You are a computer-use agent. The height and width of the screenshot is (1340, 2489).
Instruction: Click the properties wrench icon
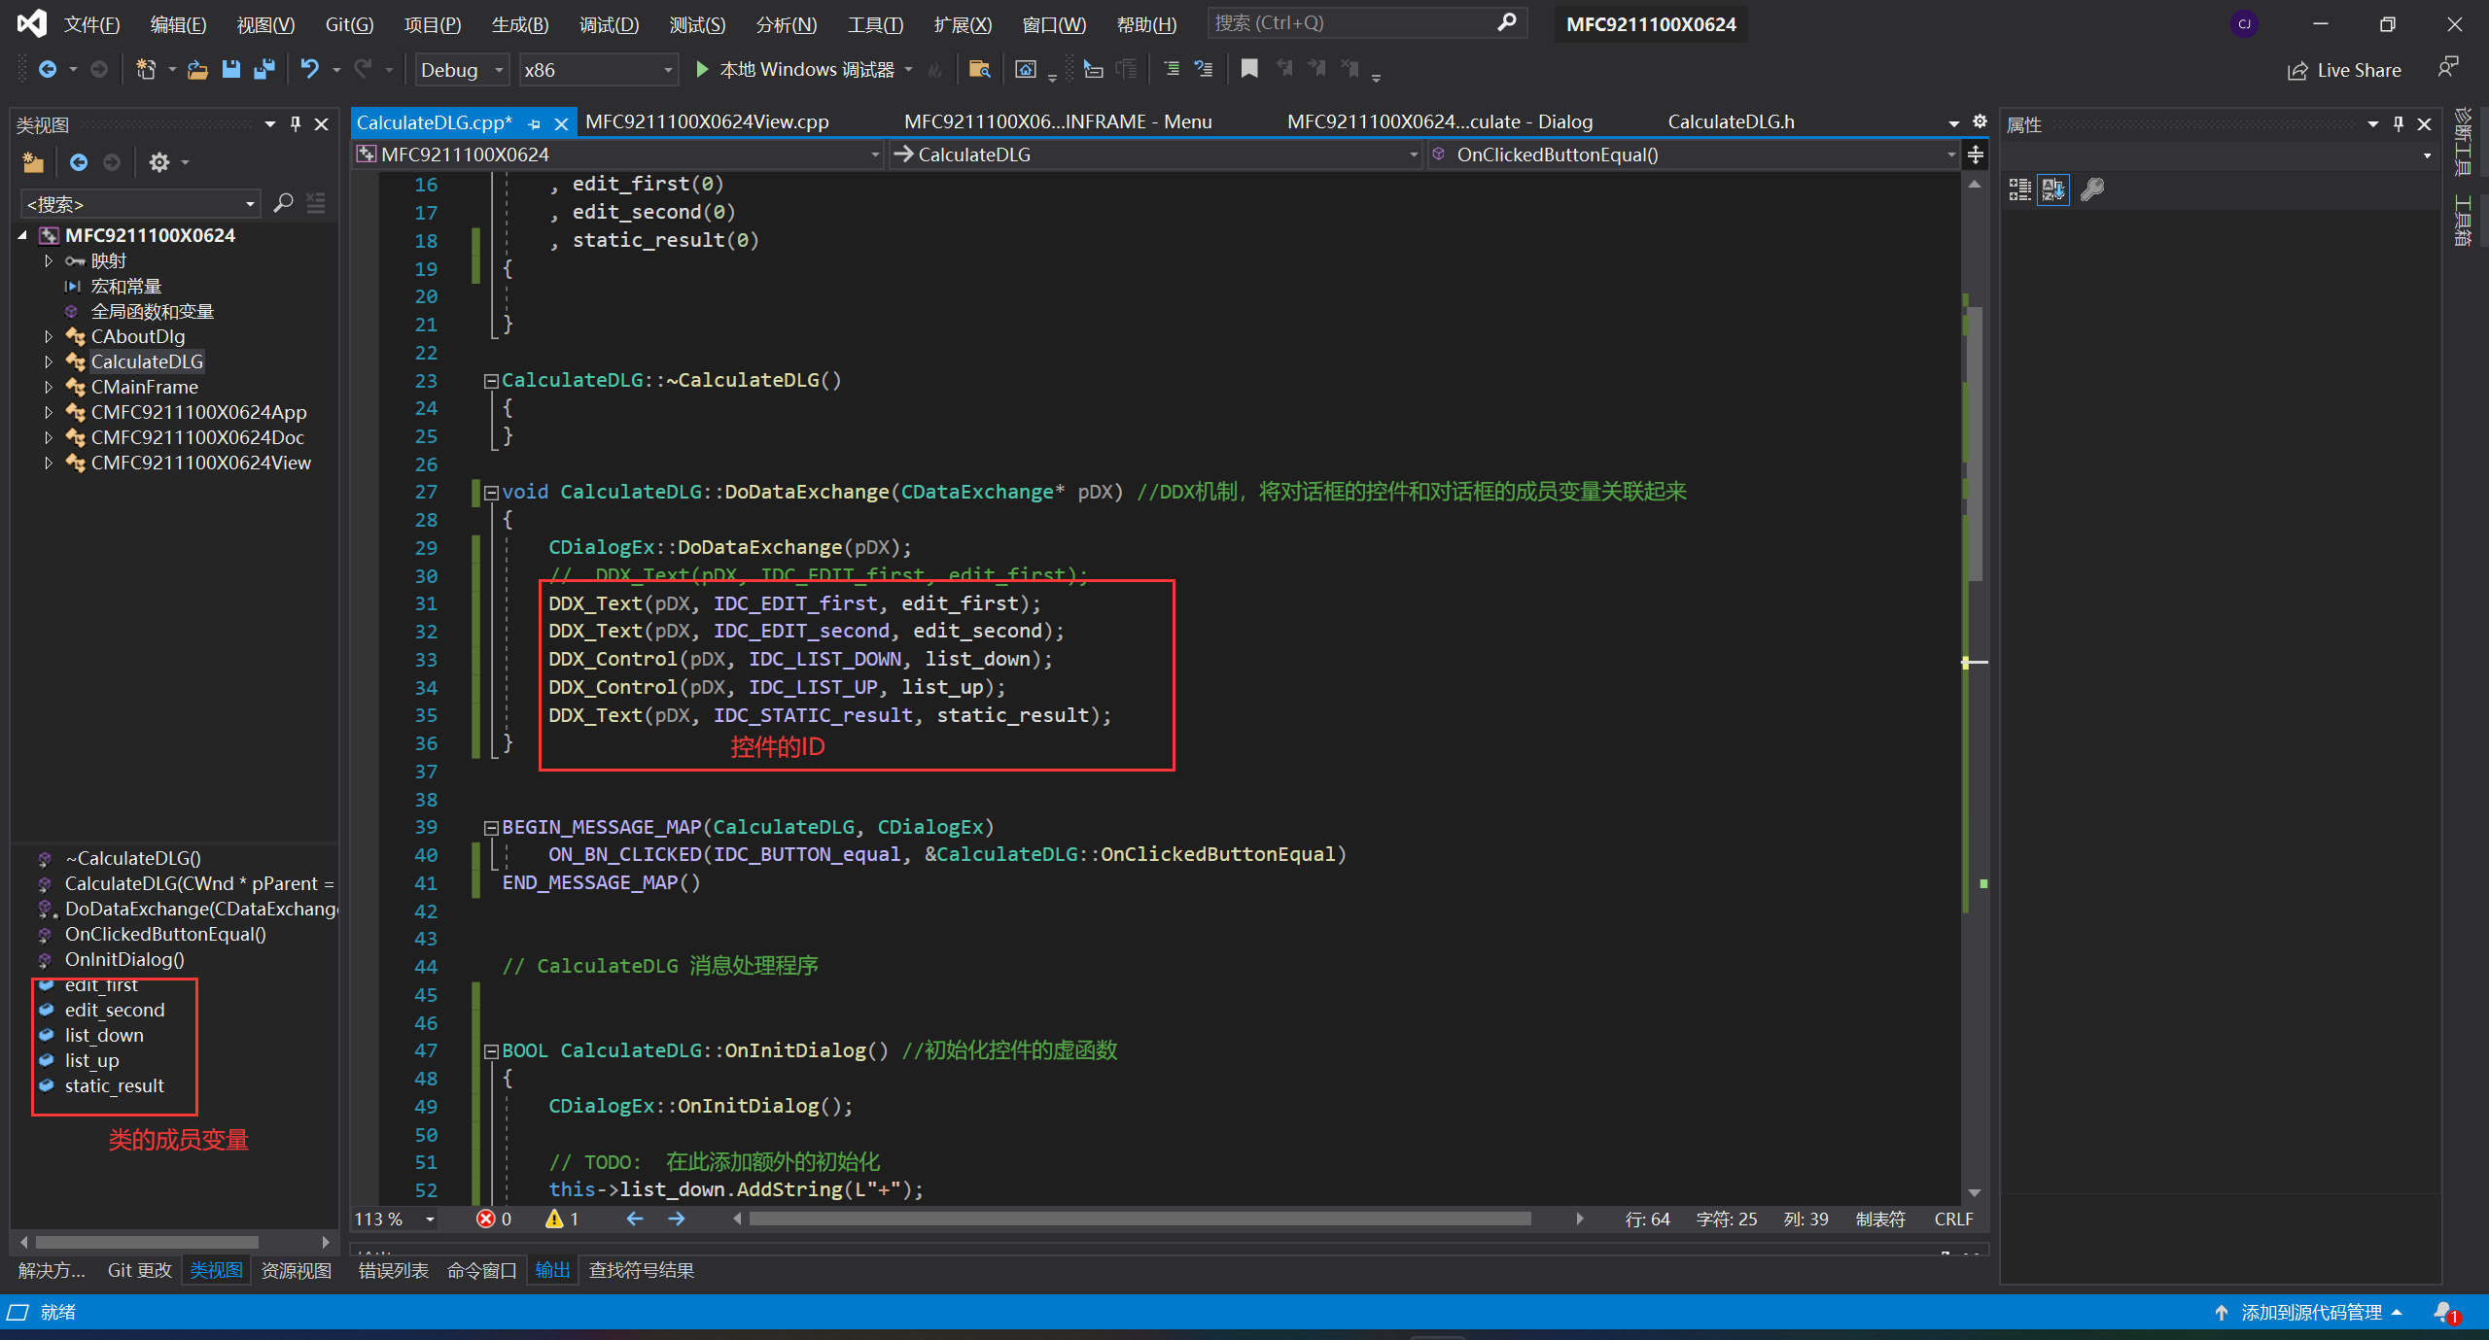pyautogui.click(x=2092, y=189)
